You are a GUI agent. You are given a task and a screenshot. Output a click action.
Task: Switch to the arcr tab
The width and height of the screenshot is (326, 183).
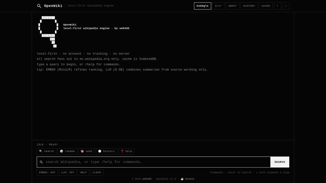[x=218, y=6]
